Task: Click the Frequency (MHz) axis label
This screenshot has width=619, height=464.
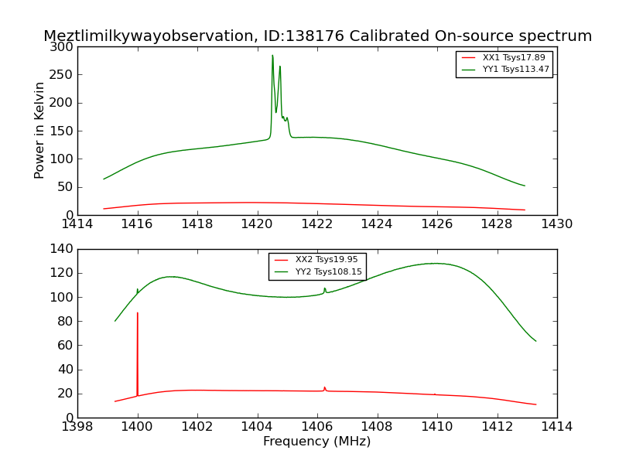Action: point(317,441)
